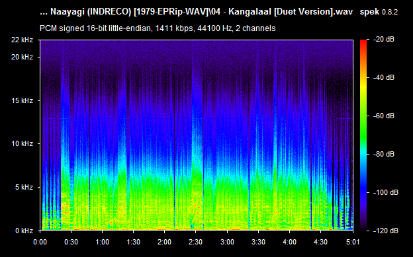Select the 3:30 time axis label
This screenshot has width=413, height=257.
pos(258,242)
